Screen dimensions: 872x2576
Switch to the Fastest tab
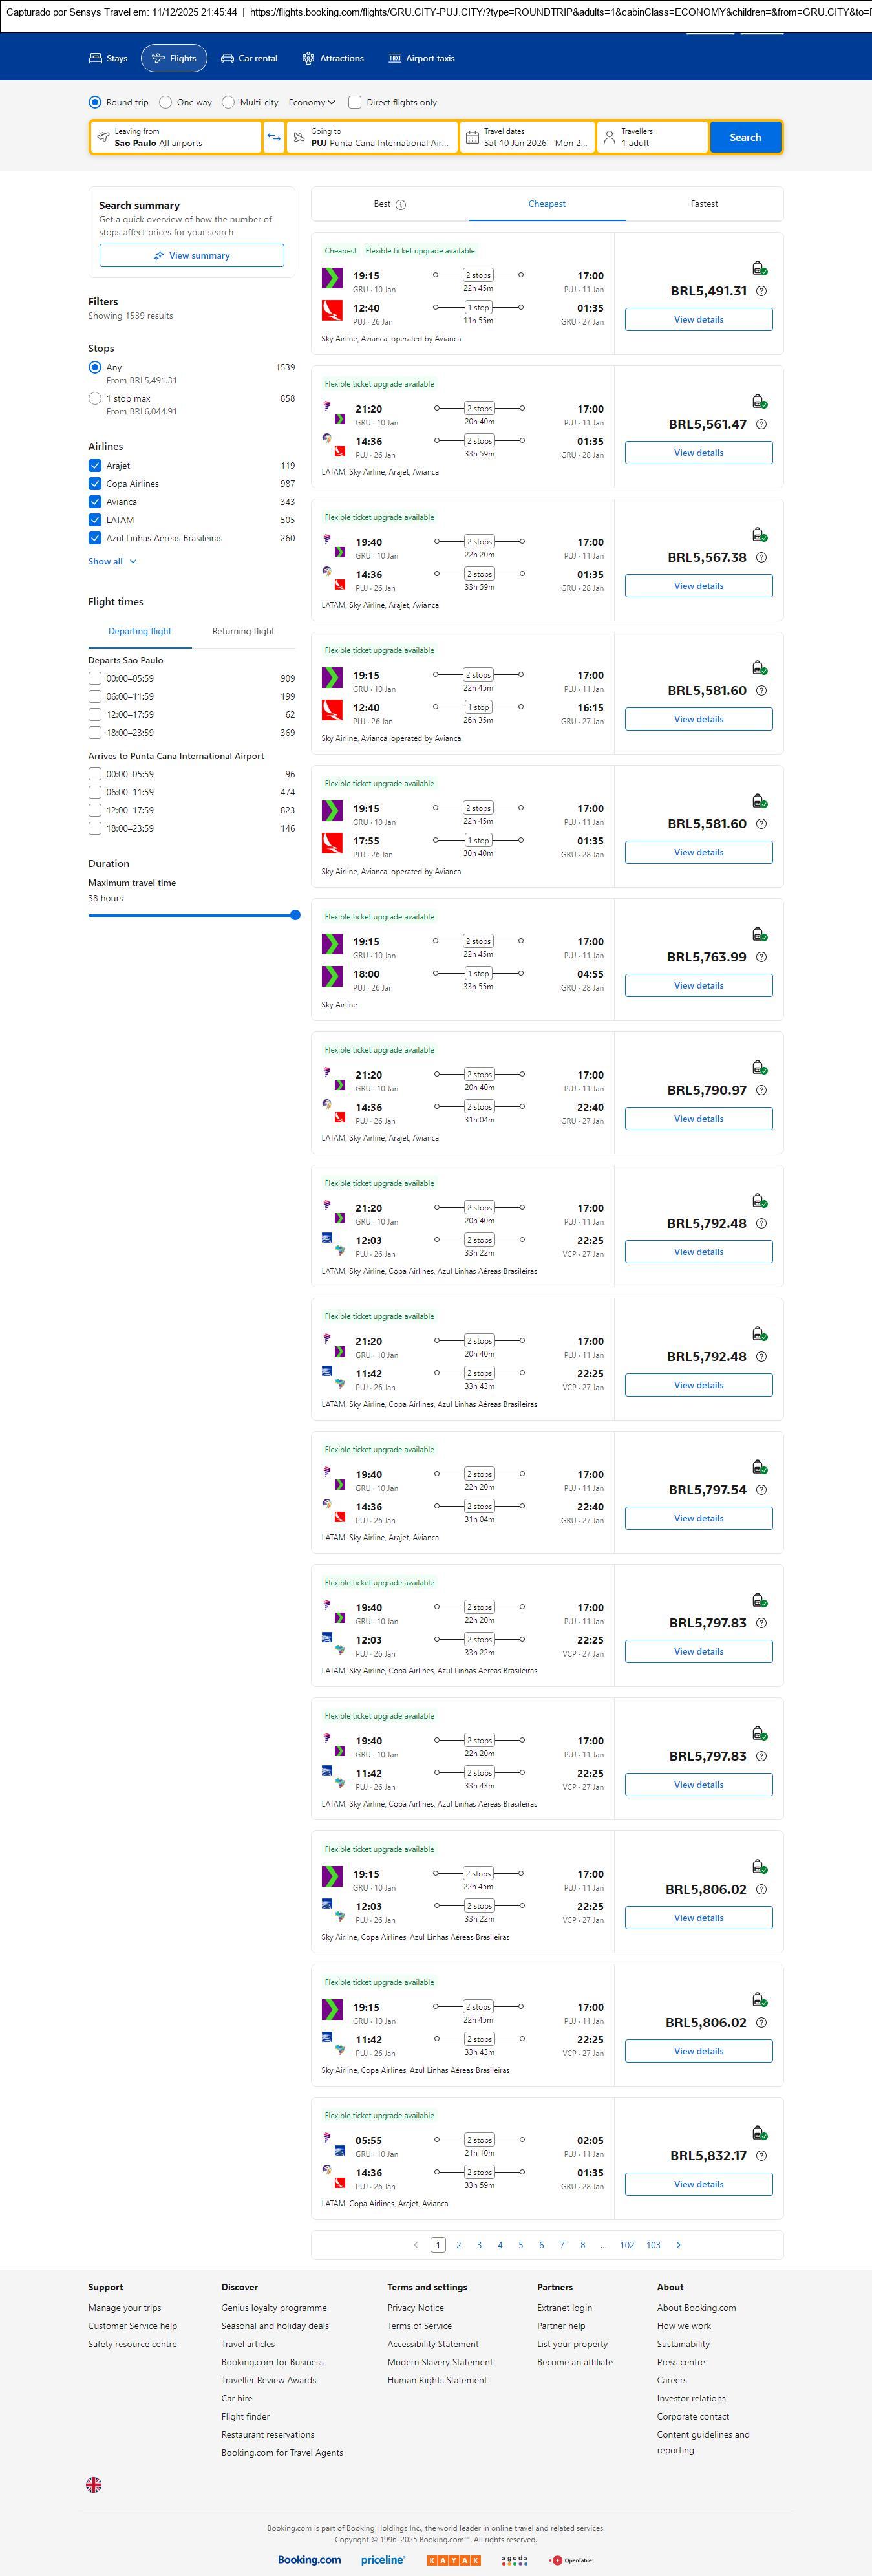tap(704, 204)
